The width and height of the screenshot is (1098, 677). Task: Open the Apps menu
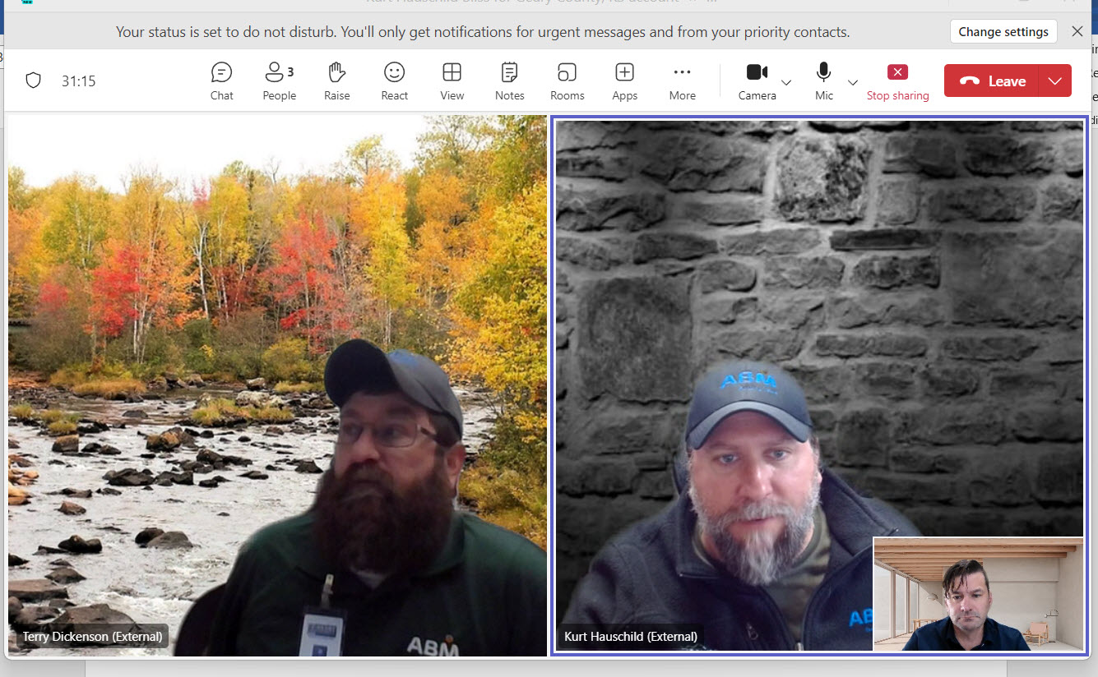click(x=624, y=81)
